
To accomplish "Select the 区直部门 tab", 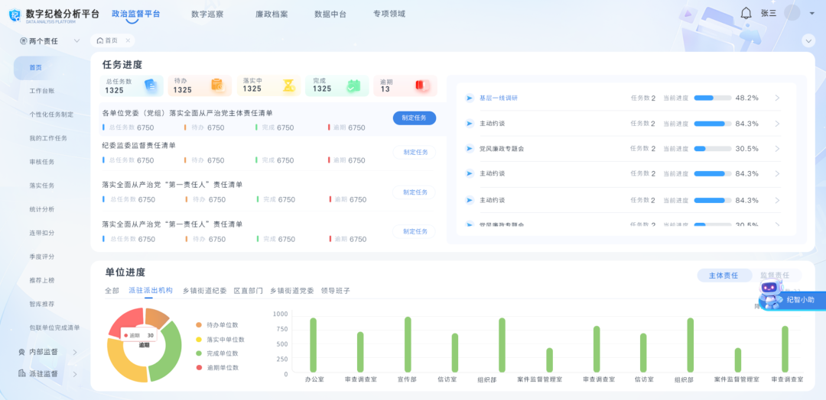I will [x=249, y=291].
